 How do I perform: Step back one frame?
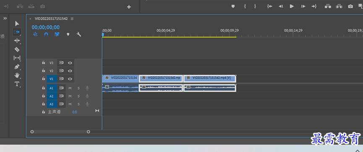coord(281,6)
